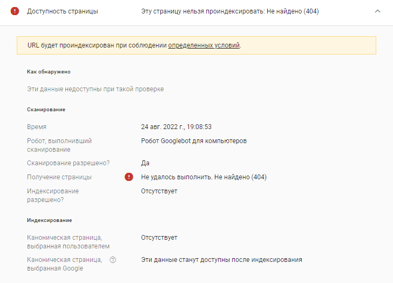
Task: Click the Сканирование разрешено? label
Action: (68, 163)
